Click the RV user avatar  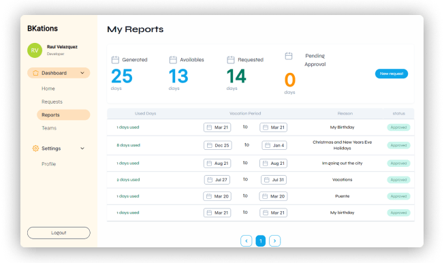35,50
